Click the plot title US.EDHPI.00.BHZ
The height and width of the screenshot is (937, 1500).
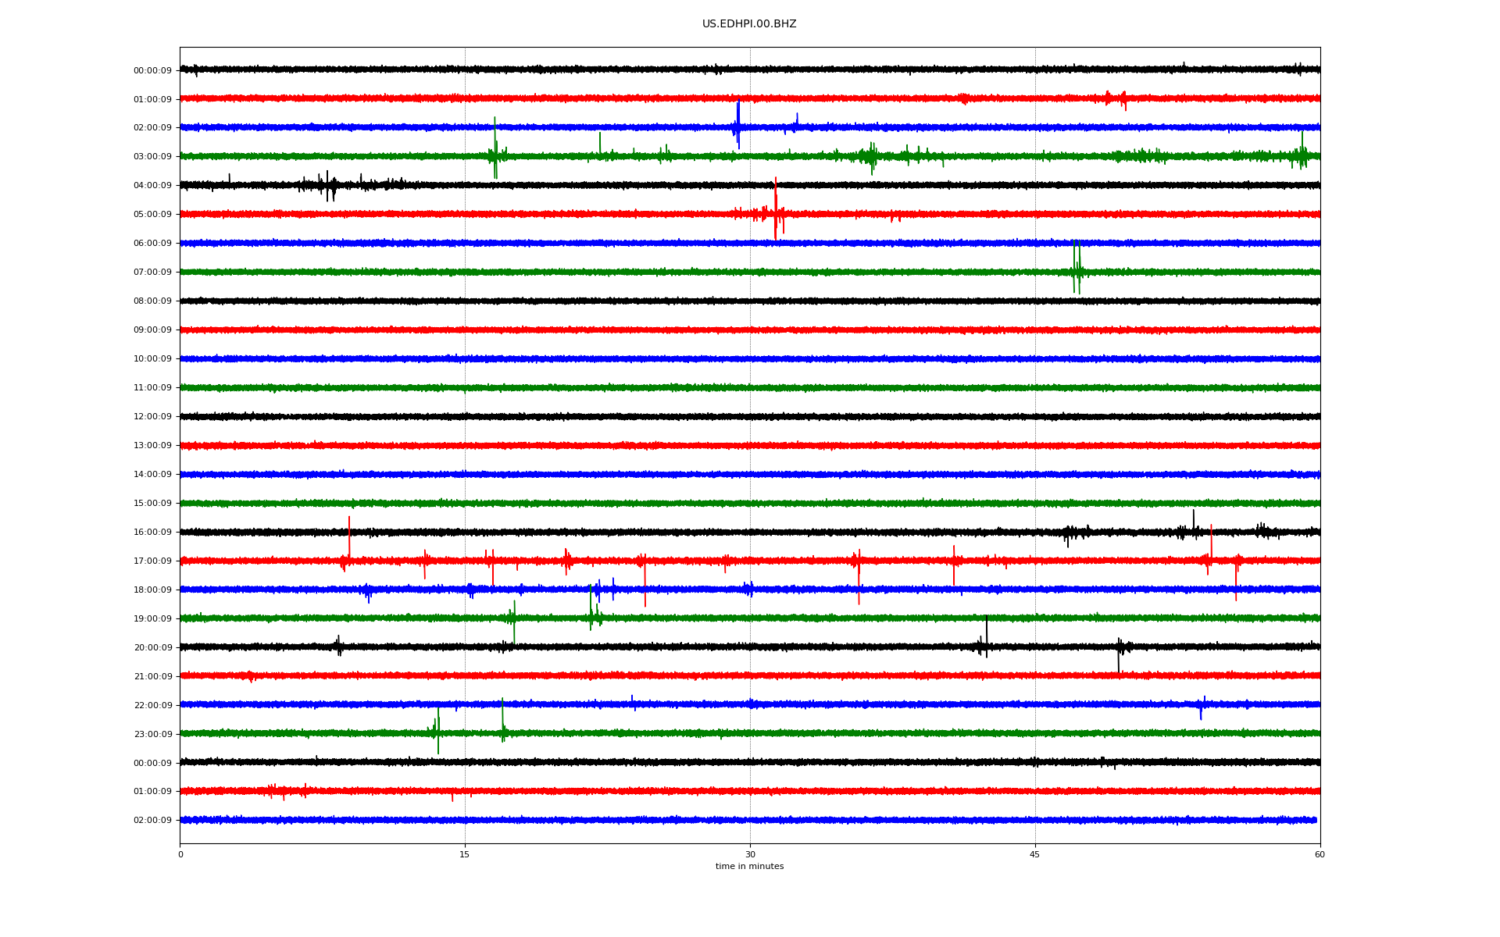(x=748, y=24)
